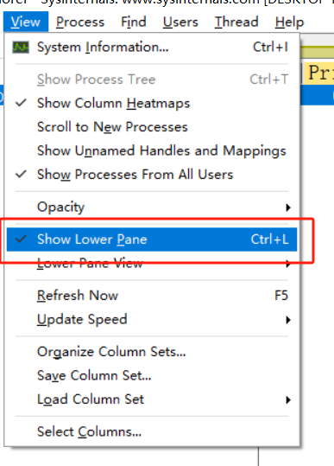Open the Process menu

[x=80, y=22]
